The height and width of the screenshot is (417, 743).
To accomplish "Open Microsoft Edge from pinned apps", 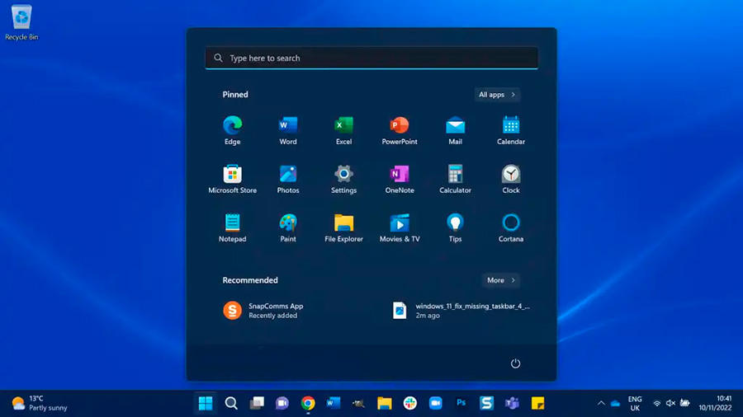I will click(232, 126).
